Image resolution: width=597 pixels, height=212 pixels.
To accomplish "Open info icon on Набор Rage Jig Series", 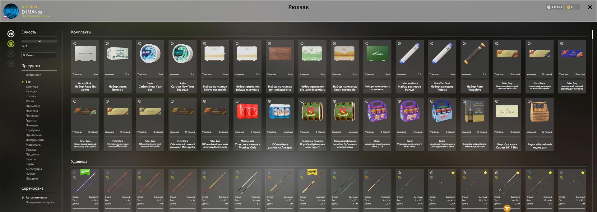I will coord(75,44).
